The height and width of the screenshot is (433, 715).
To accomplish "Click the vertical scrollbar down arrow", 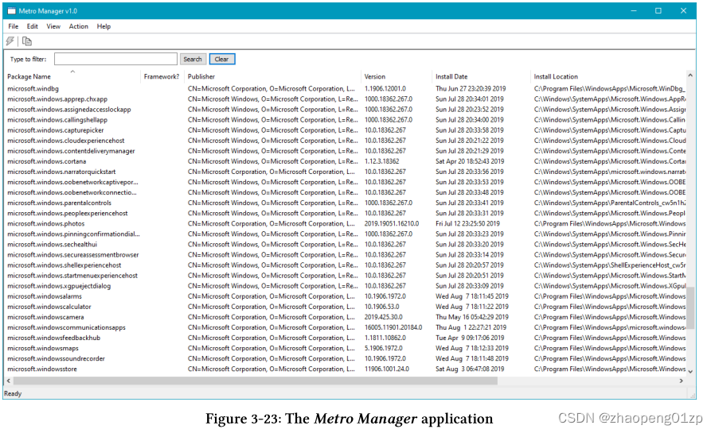I will pyautogui.click(x=690, y=371).
